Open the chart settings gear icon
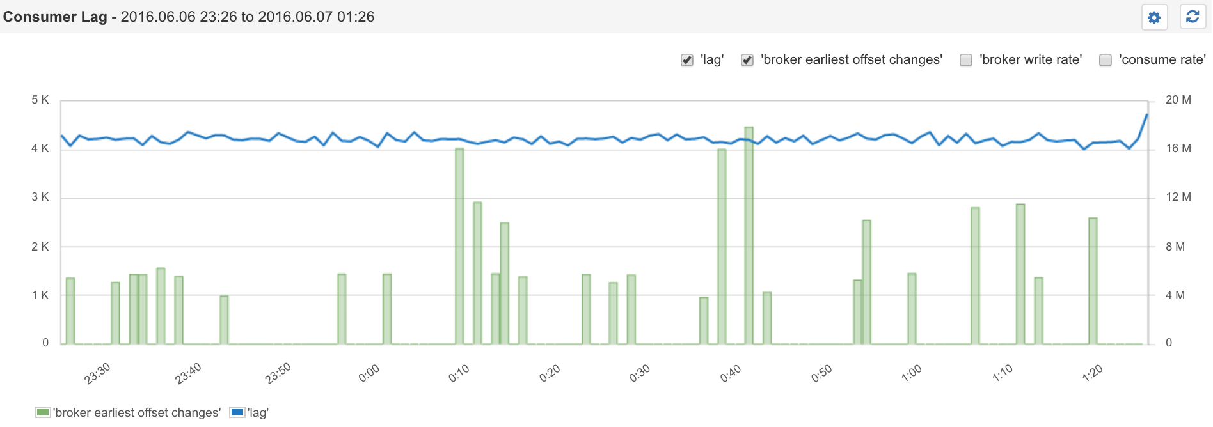This screenshot has width=1213, height=427. click(x=1154, y=17)
